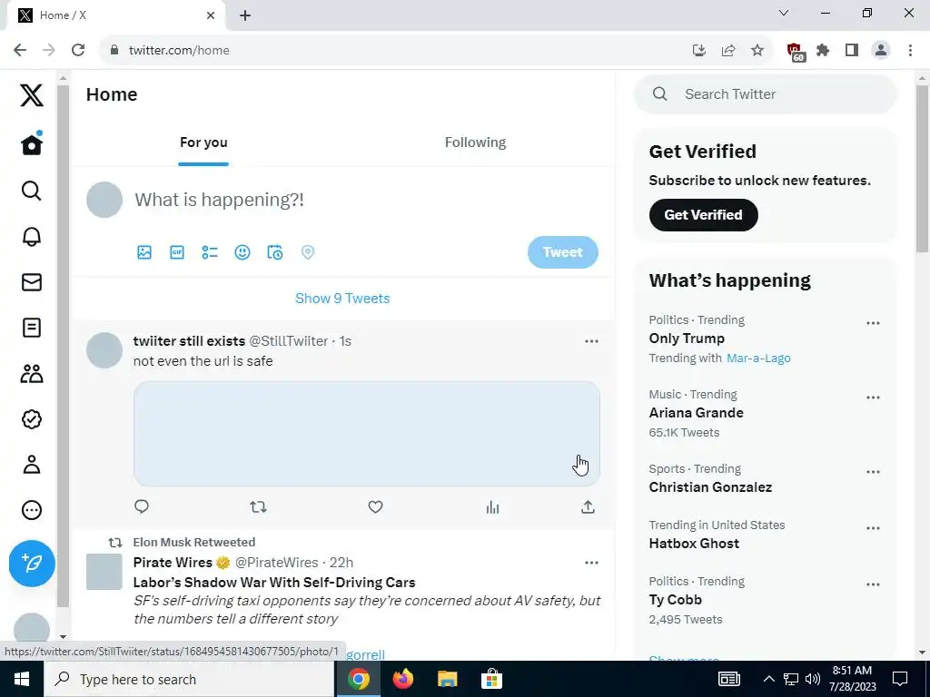Image resolution: width=930 pixels, height=697 pixels.
Task: Open a new browser tab
Action: coord(245,16)
